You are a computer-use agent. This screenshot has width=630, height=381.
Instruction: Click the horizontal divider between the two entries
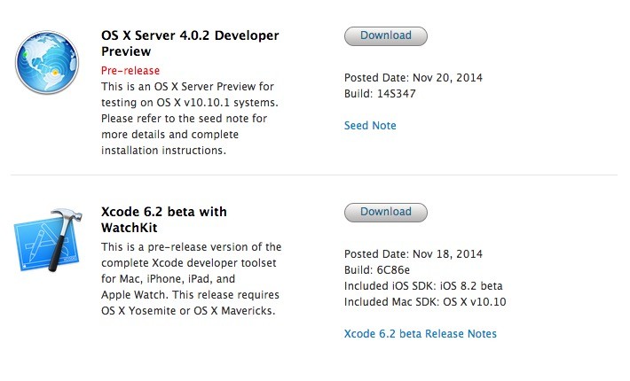(x=314, y=175)
